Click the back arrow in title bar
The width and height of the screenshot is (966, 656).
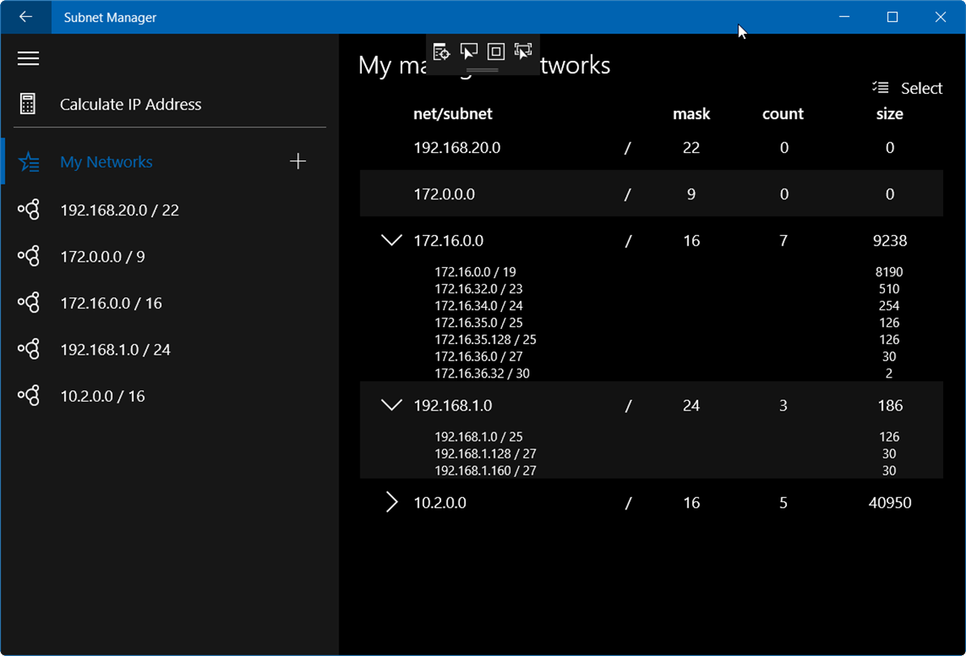point(26,17)
